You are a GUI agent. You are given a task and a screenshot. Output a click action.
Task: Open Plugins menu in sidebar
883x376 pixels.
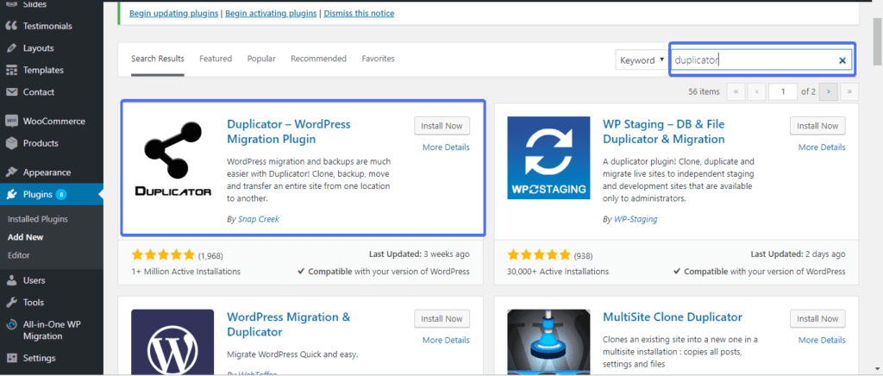coord(37,194)
